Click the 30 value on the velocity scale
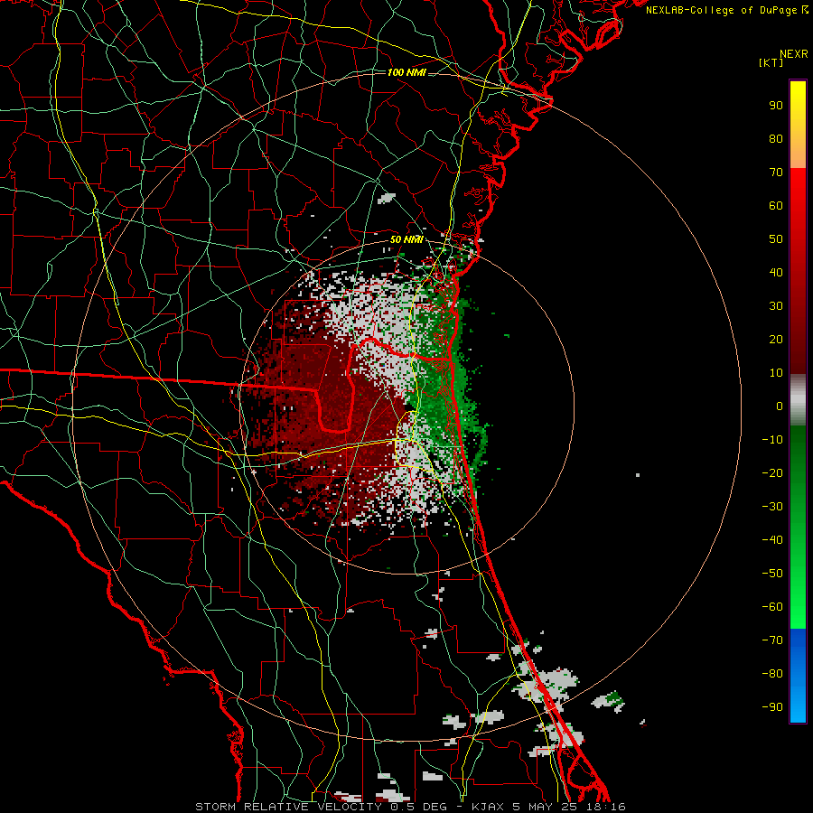 tap(776, 306)
